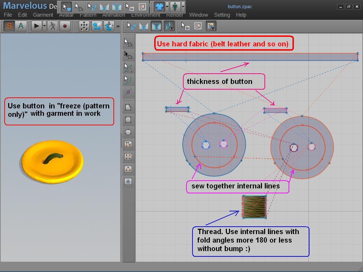Select the Edit Curve Point tool

128,79
